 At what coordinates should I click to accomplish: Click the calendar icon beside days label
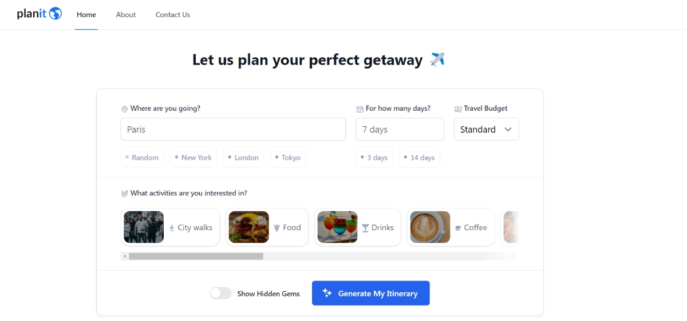tap(360, 109)
